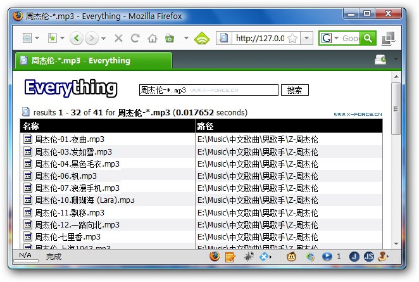Click the stacked windows toolbar icon

click(x=389, y=38)
